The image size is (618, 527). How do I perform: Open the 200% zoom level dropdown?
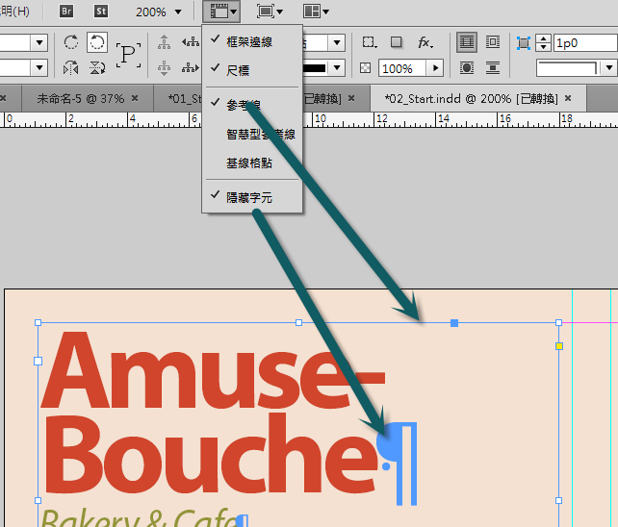[x=177, y=12]
